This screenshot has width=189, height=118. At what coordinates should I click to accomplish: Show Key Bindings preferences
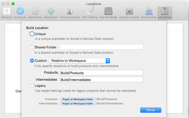108,13
